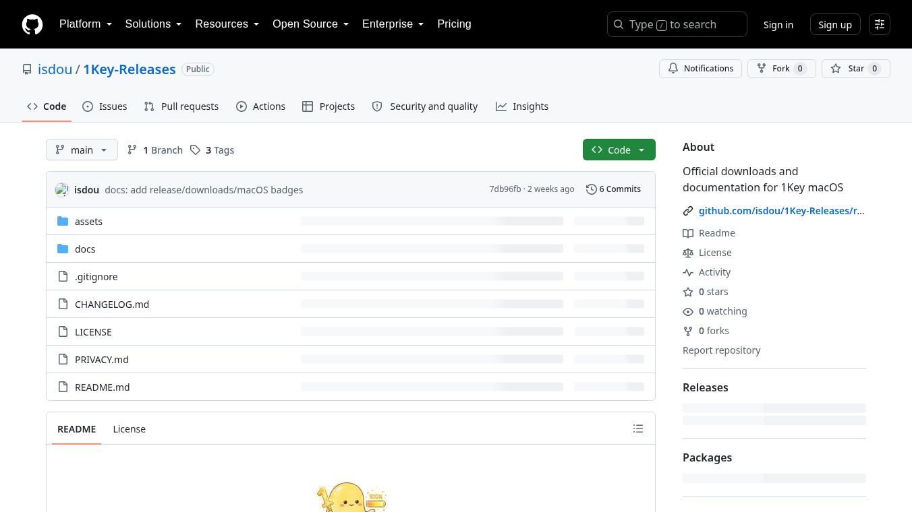912x512 pixels.
Task: Expand the Resources menu
Action: pyautogui.click(x=227, y=24)
